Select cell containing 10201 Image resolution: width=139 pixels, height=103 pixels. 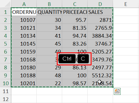coord(24,83)
